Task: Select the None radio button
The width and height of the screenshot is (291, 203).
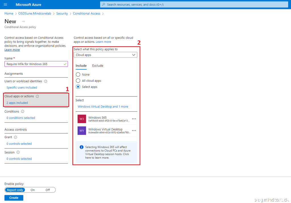Action: coord(78,75)
